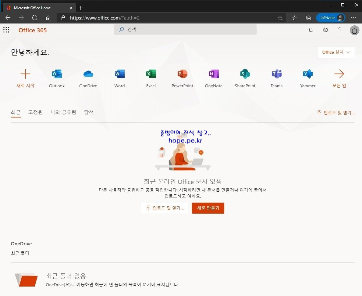
Task: Click the OneDrive section heading
Action: [x=21, y=244]
